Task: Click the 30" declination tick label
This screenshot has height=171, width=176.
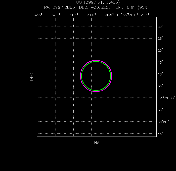Action: coord(161,26)
